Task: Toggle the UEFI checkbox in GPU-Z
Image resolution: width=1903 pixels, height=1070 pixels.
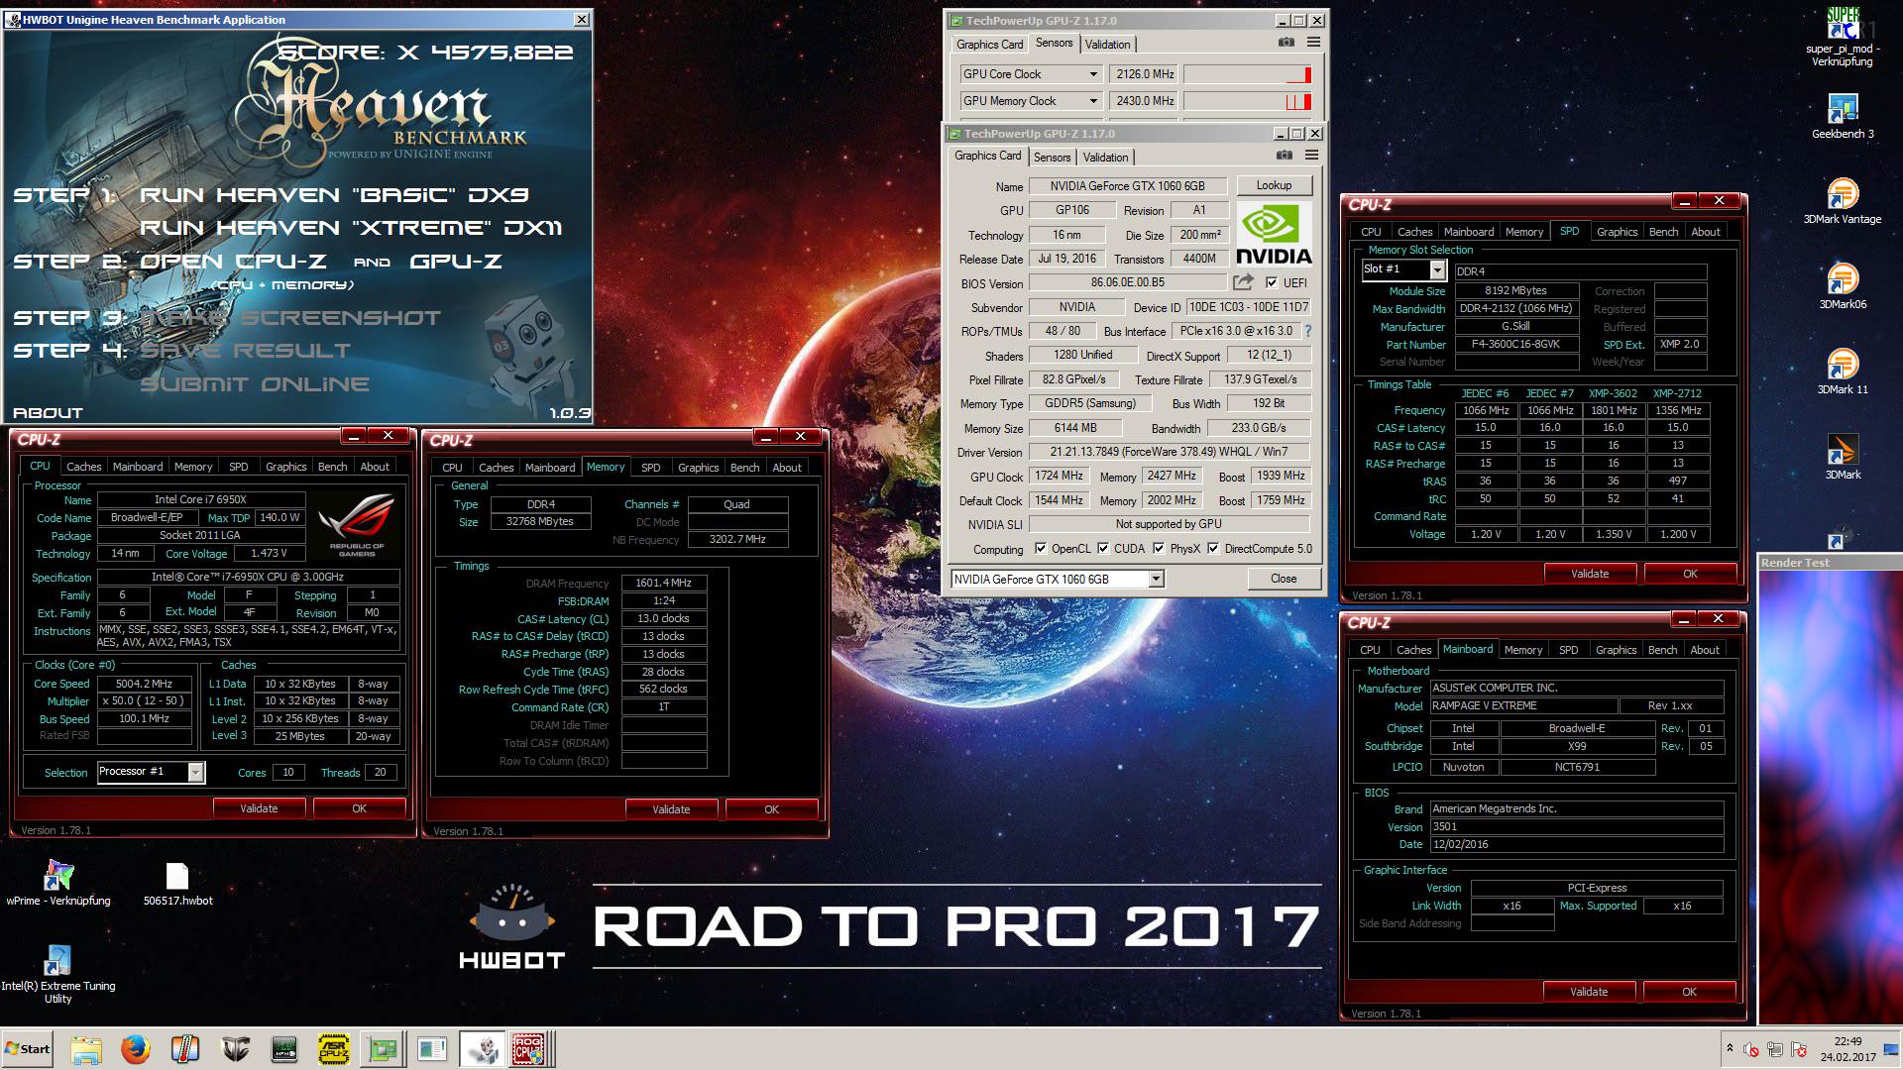Action: [1272, 283]
